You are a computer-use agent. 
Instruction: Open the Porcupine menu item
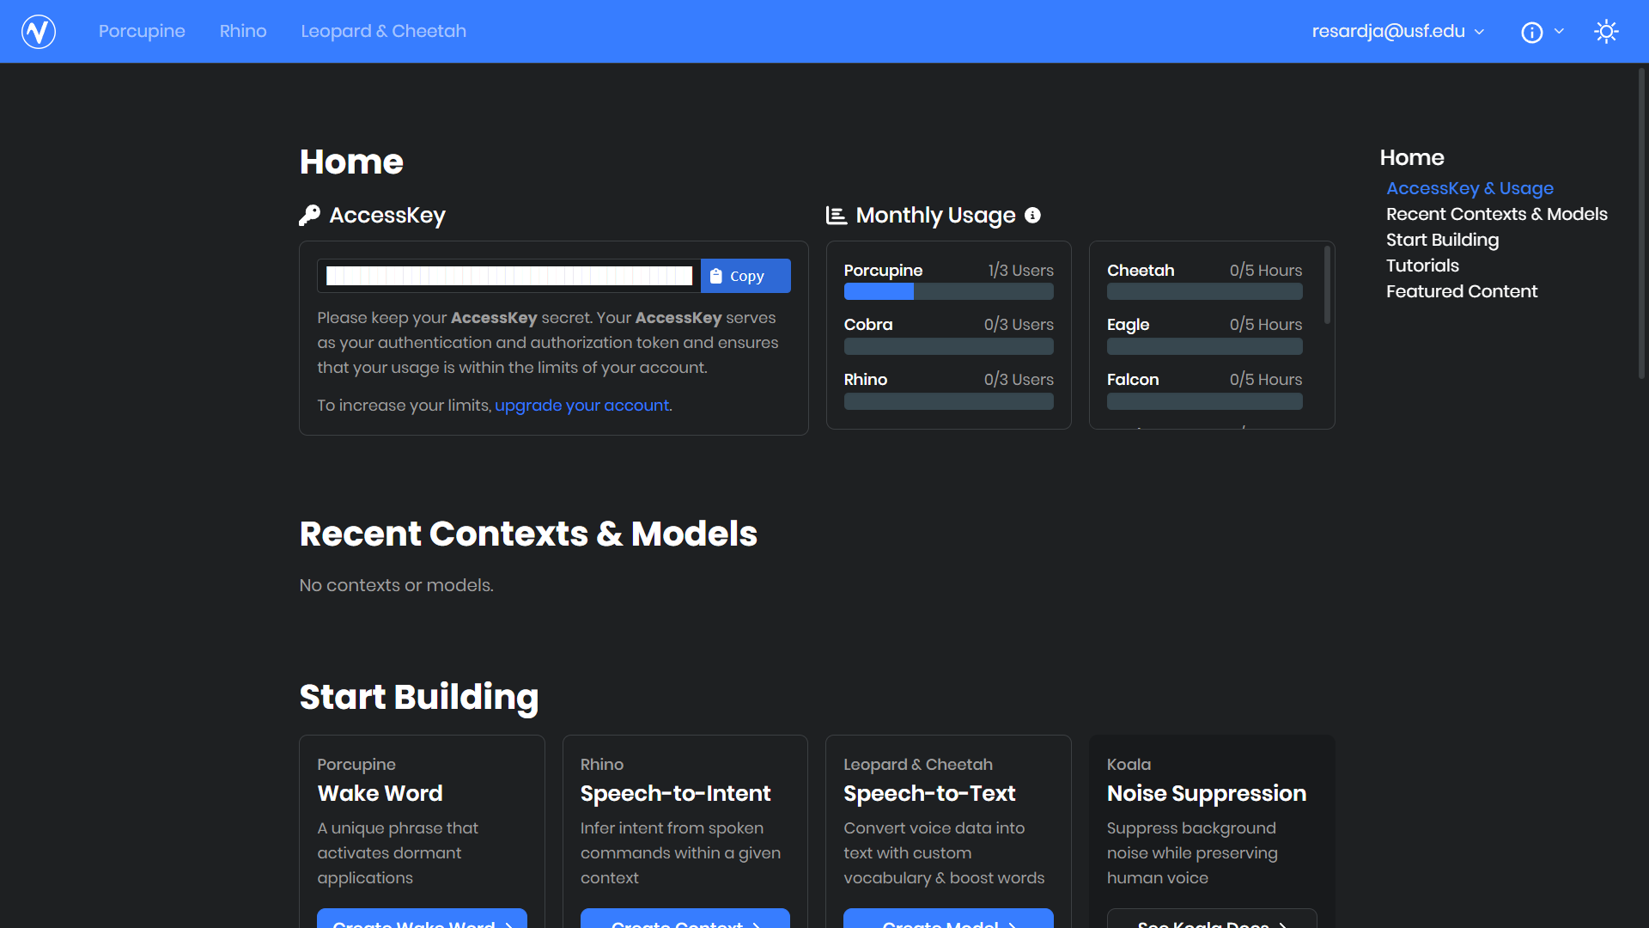click(142, 32)
